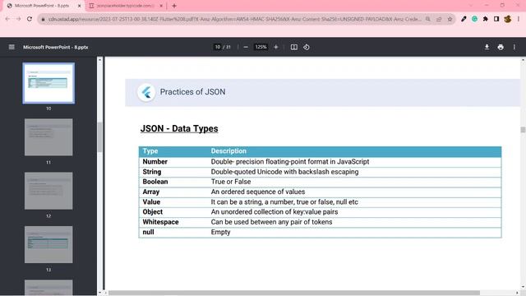Click the fit to page icon

294,47
